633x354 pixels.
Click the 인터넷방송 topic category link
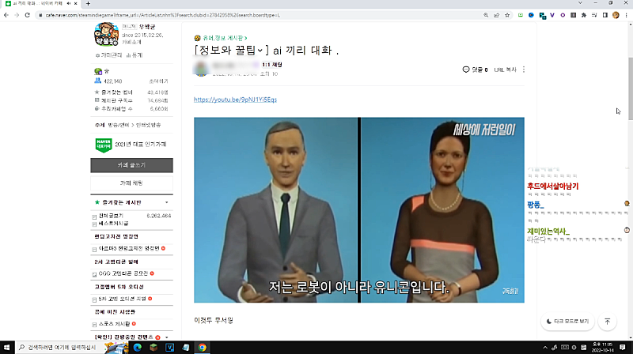[148, 125]
